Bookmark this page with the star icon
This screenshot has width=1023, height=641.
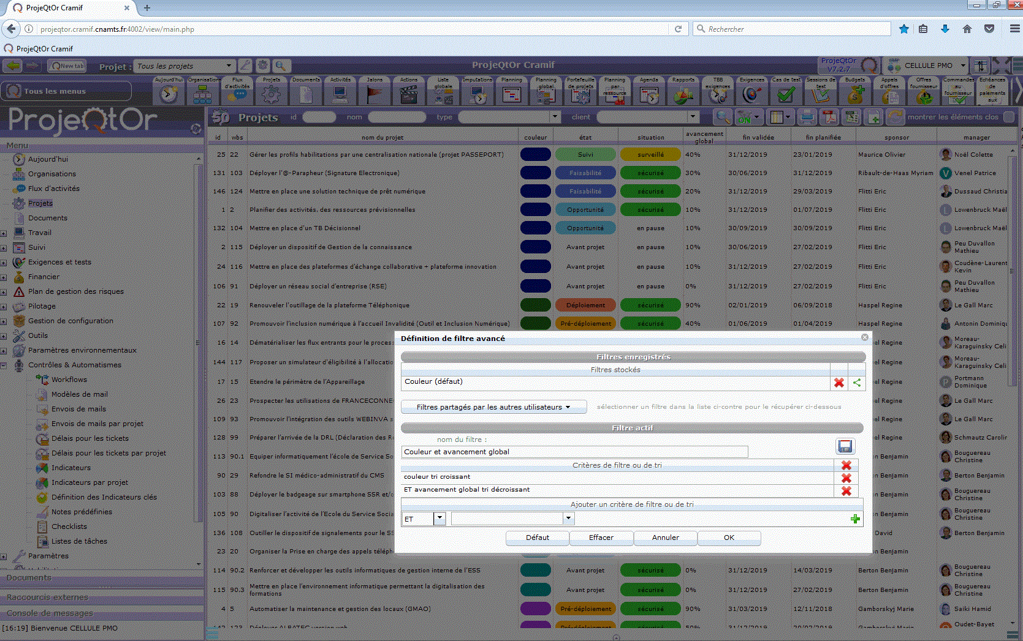[903, 29]
